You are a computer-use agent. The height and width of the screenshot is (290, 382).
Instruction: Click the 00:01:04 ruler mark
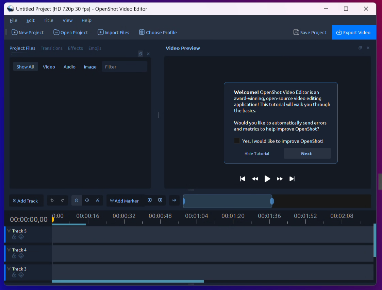[196, 216]
